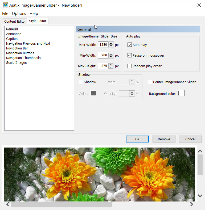Select Navigation Previous and Next item

coord(28,44)
